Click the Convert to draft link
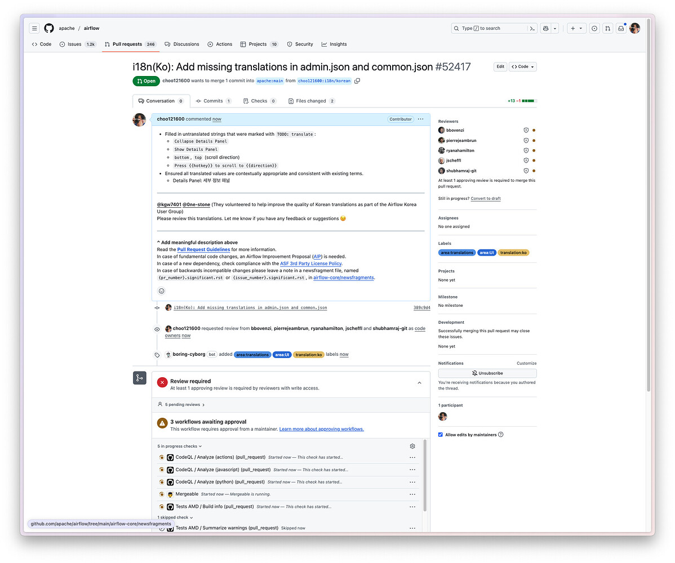 486,199
